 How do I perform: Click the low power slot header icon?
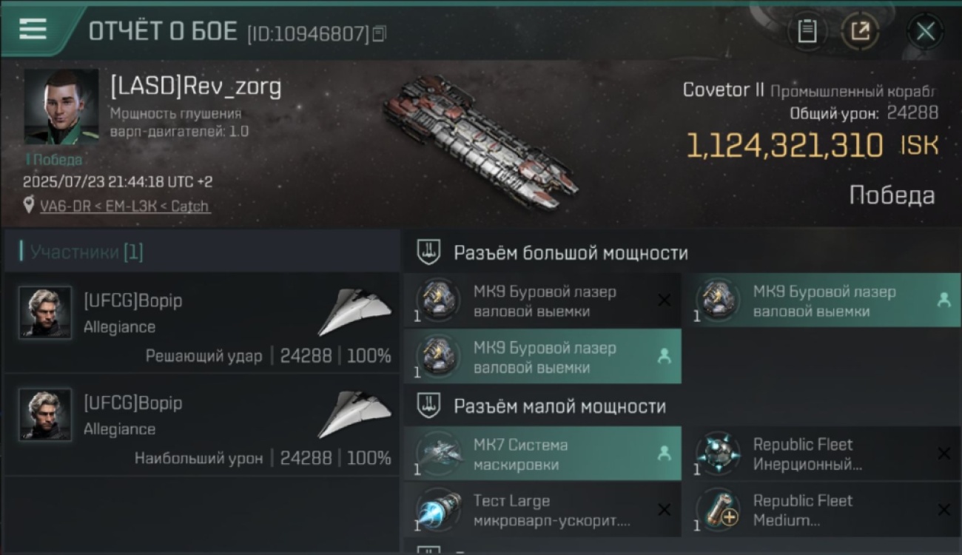tap(429, 406)
